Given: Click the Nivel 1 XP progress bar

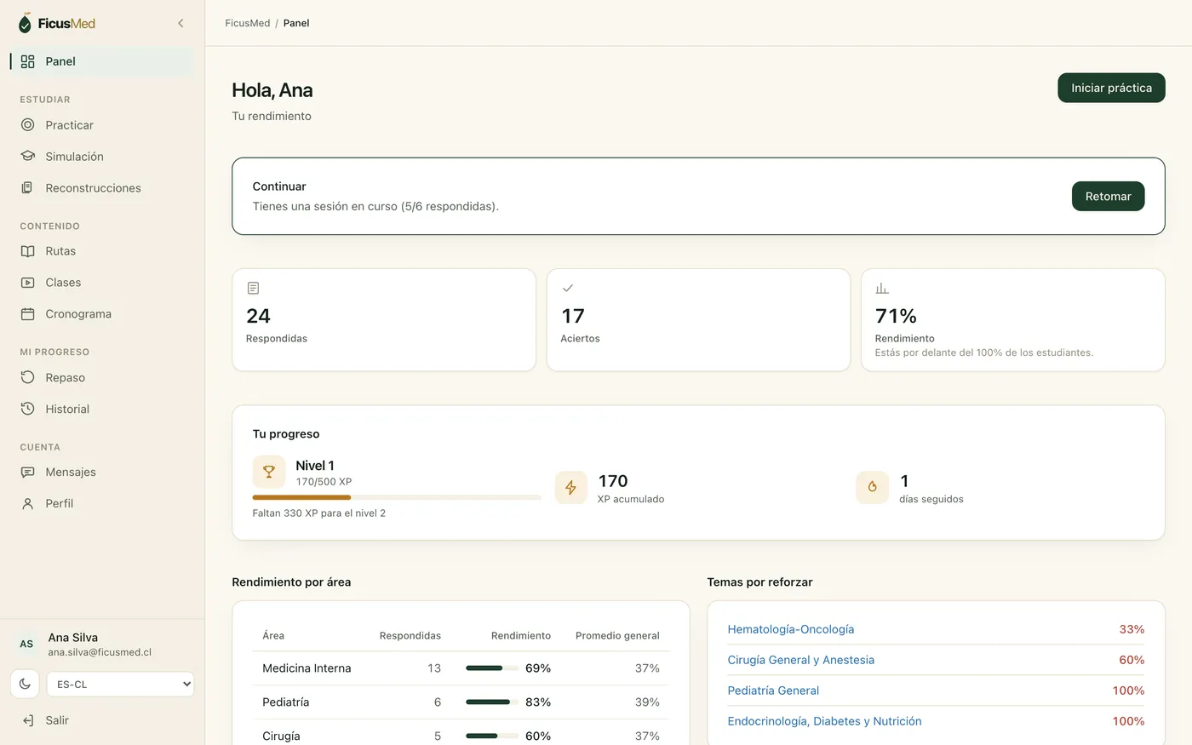Looking at the screenshot, I should tap(397, 497).
